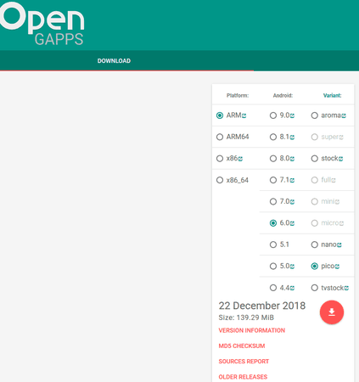Open the Android 7.1 info link icon
Screen dimensions: 359x382
292,180
